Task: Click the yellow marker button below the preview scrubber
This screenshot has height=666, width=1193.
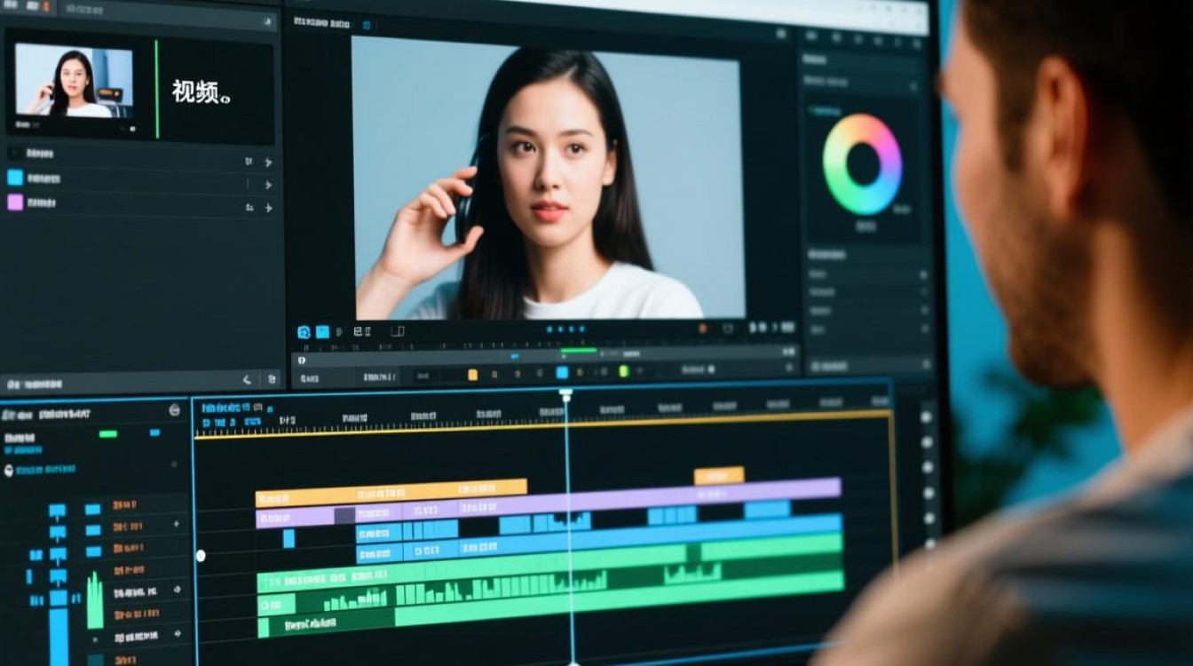Action: (x=473, y=375)
